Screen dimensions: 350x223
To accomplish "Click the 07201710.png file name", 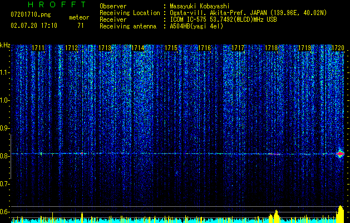I will click(x=31, y=15).
